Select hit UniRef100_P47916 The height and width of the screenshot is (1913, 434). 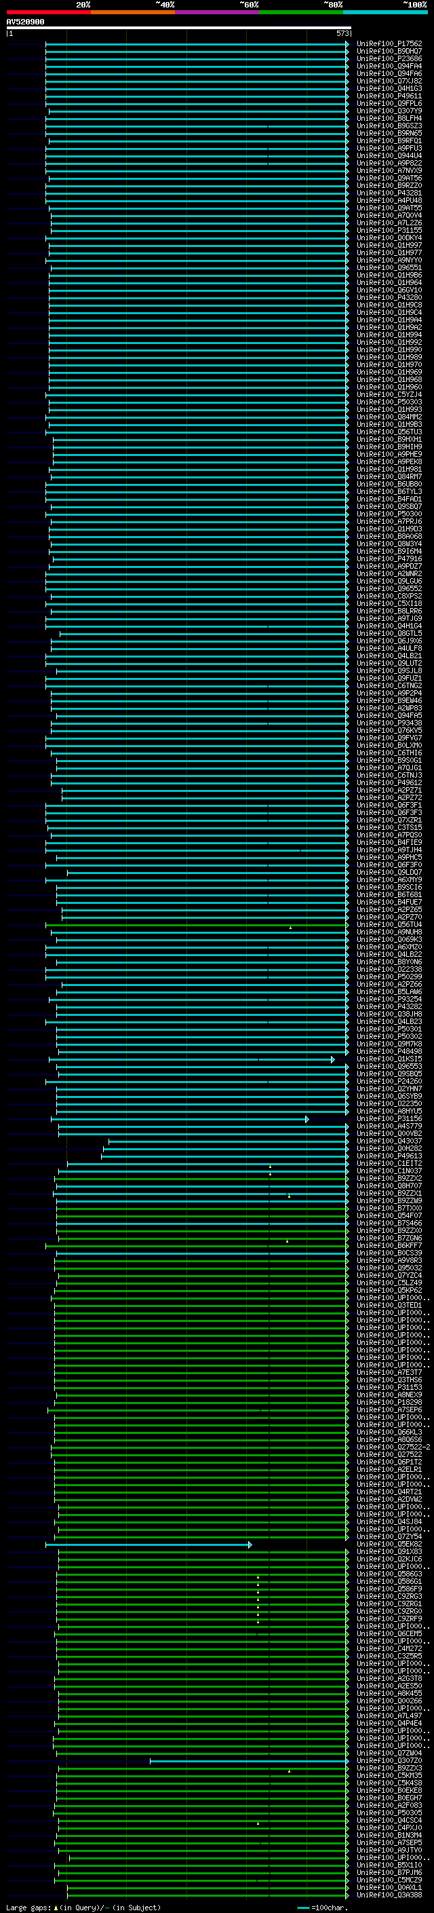click(x=389, y=558)
